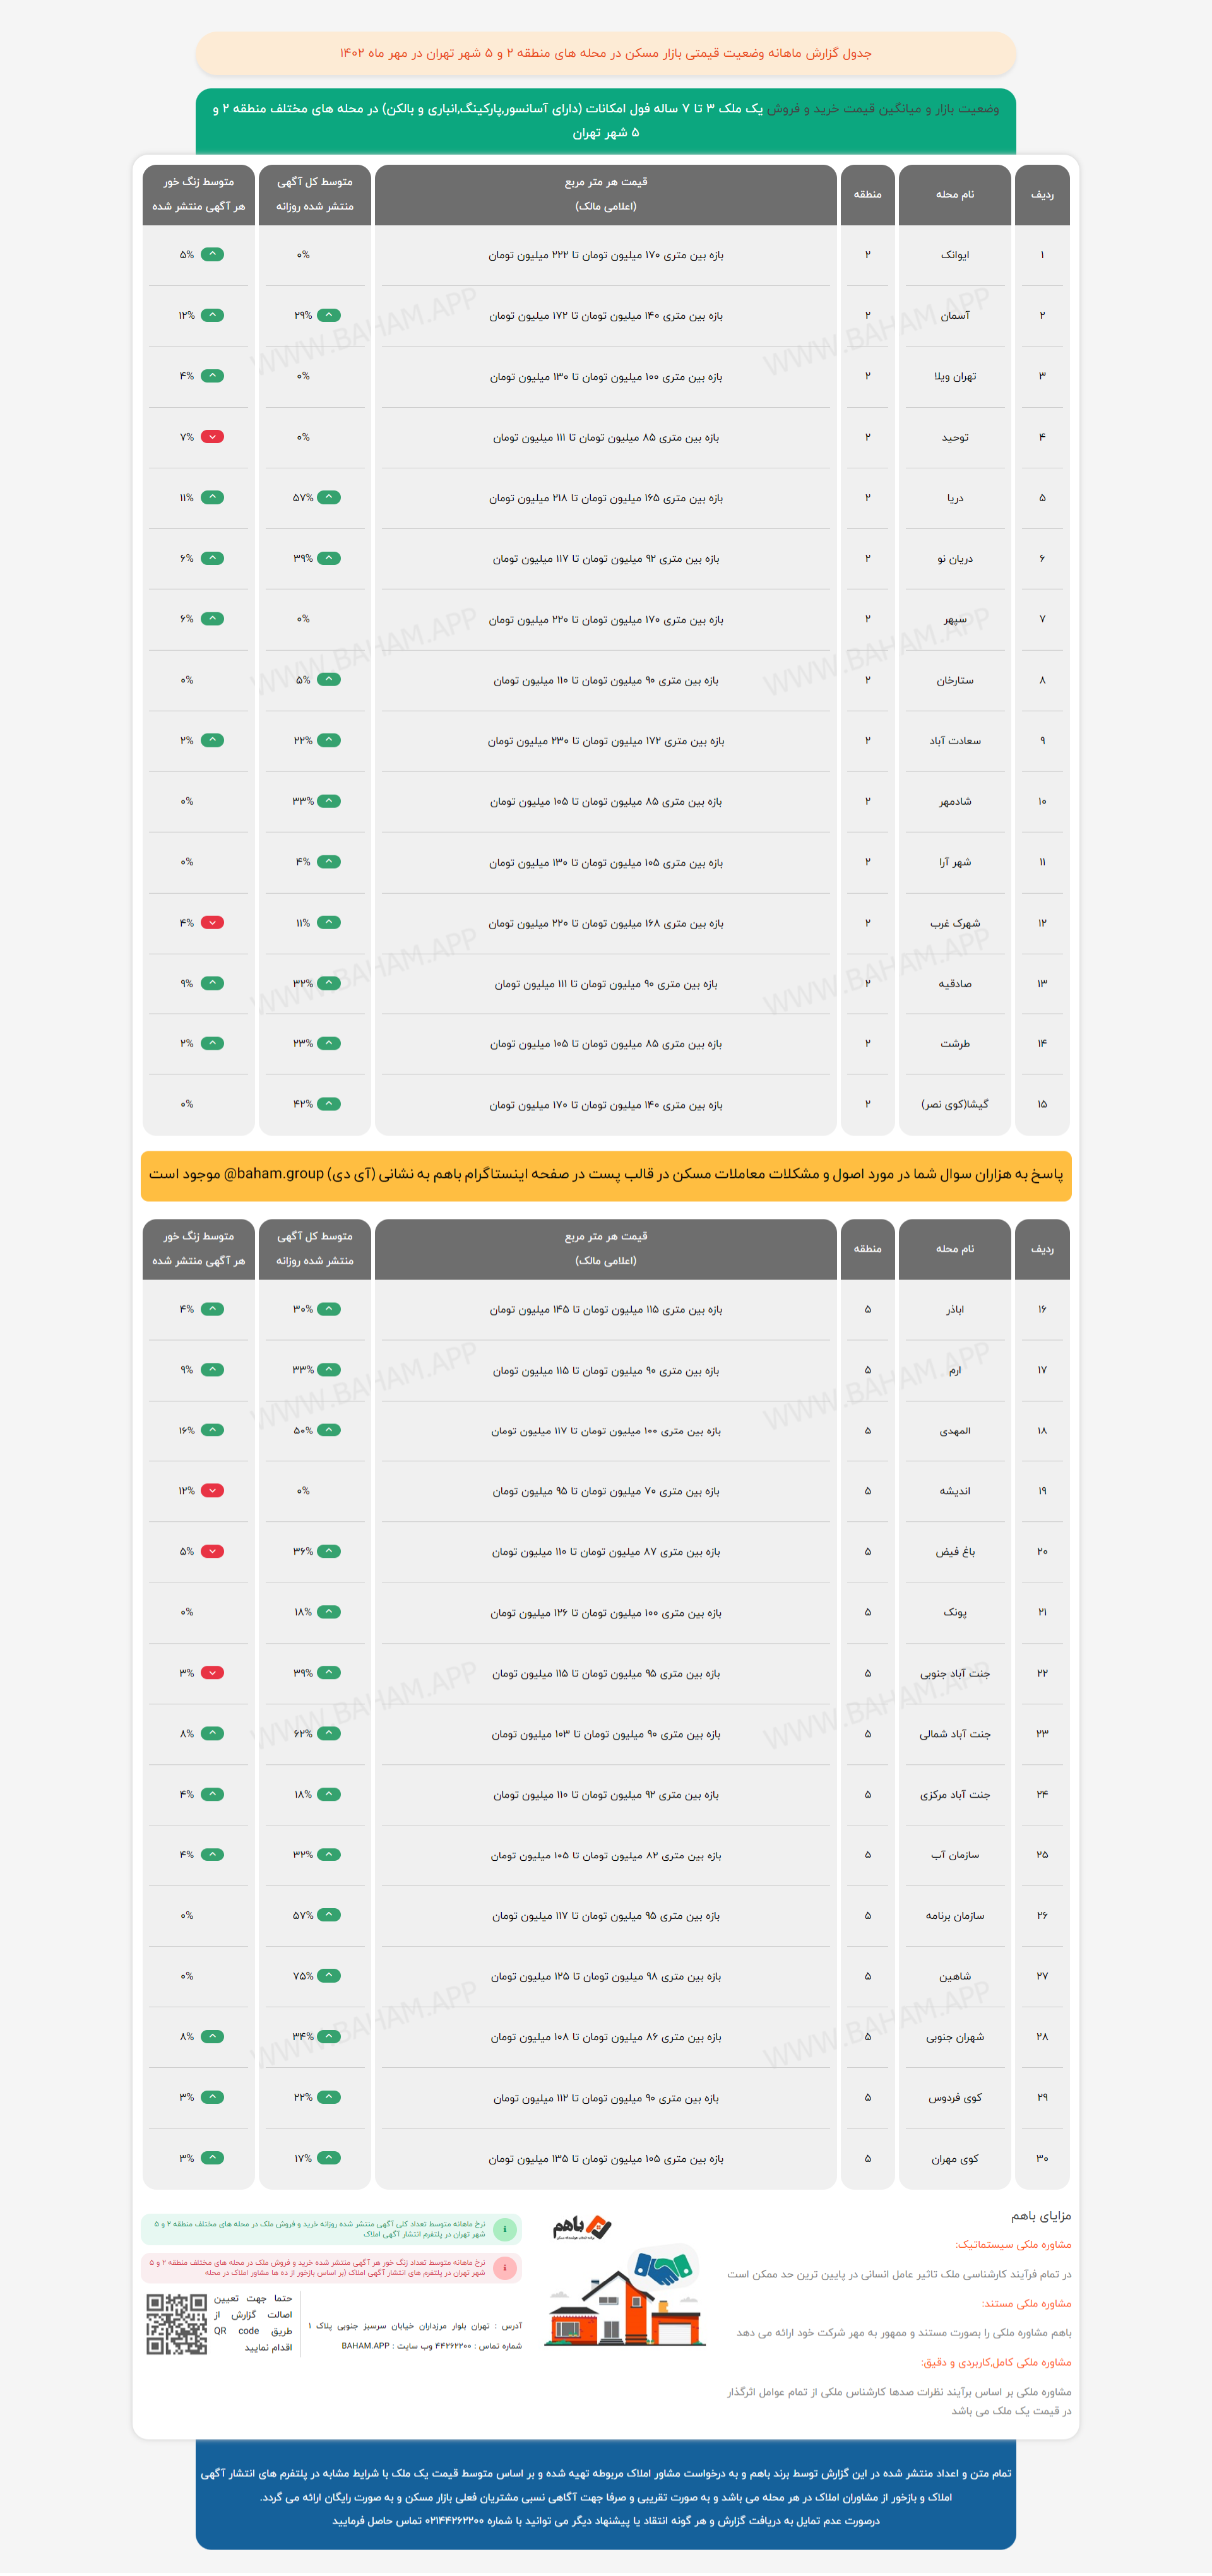The image size is (1212, 2576).
Task: Click the red down arrow beside 12% in the Andisheh row
Action: [x=212, y=1491]
